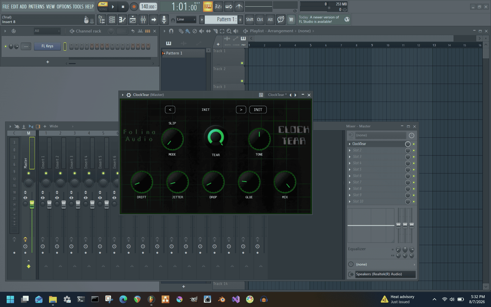Select the Draw pencil tool in Playlist

(x=181, y=31)
